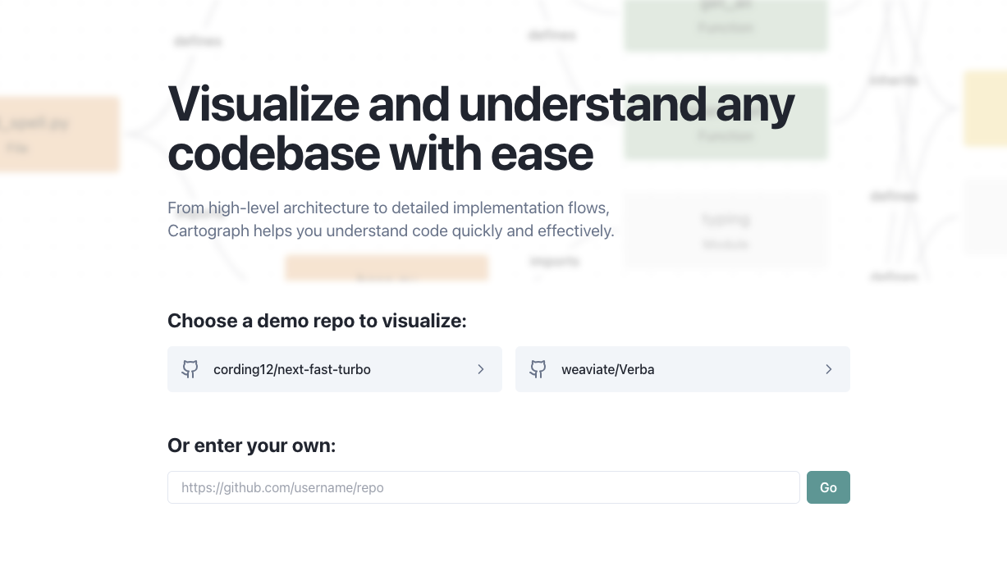Click the 'Or enter your own' heading
Screen dimensions: 1007x562
(x=251, y=445)
